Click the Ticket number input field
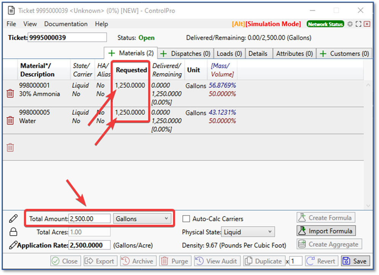Image resolution: width=379 pixels, height=275 pixels. 67,37
